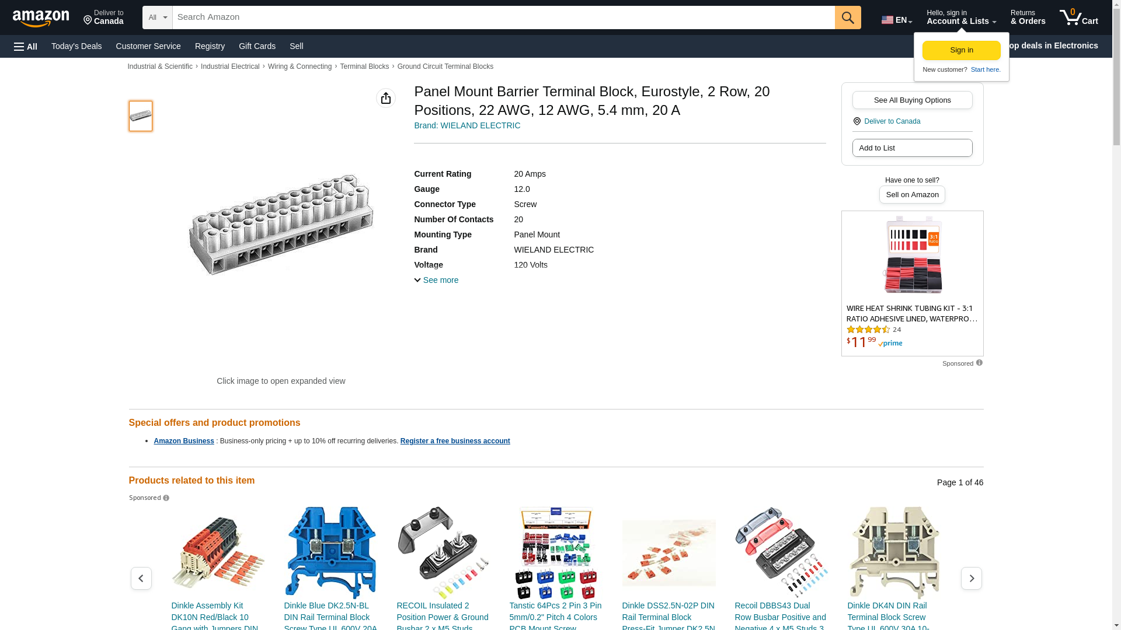Image resolution: width=1121 pixels, height=630 pixels.
Task: Open Today's Deals in navigation bar
Action: (x=76, y=46)
